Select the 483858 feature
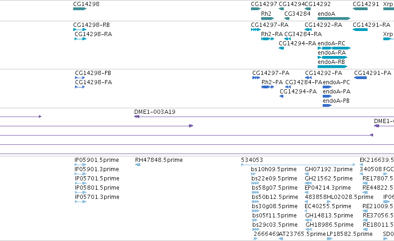 [x=307, y=202]
